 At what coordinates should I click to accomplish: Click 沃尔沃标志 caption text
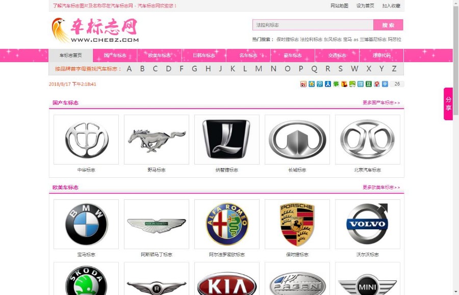click(367, 255)
